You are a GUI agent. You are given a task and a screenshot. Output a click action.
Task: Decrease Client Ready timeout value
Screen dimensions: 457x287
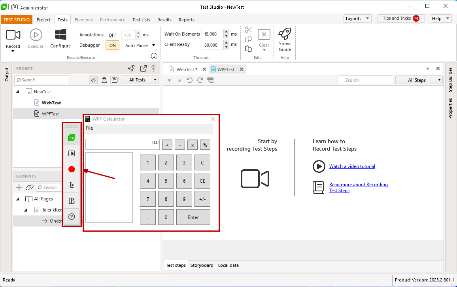coord(227,47)
